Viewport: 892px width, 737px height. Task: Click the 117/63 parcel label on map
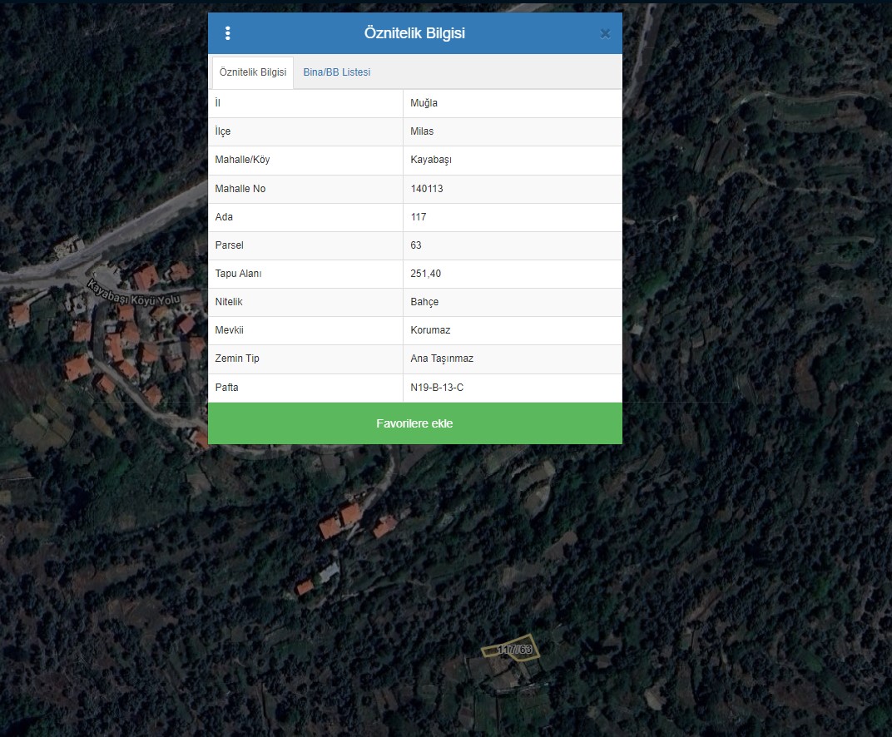coord(513,649)
